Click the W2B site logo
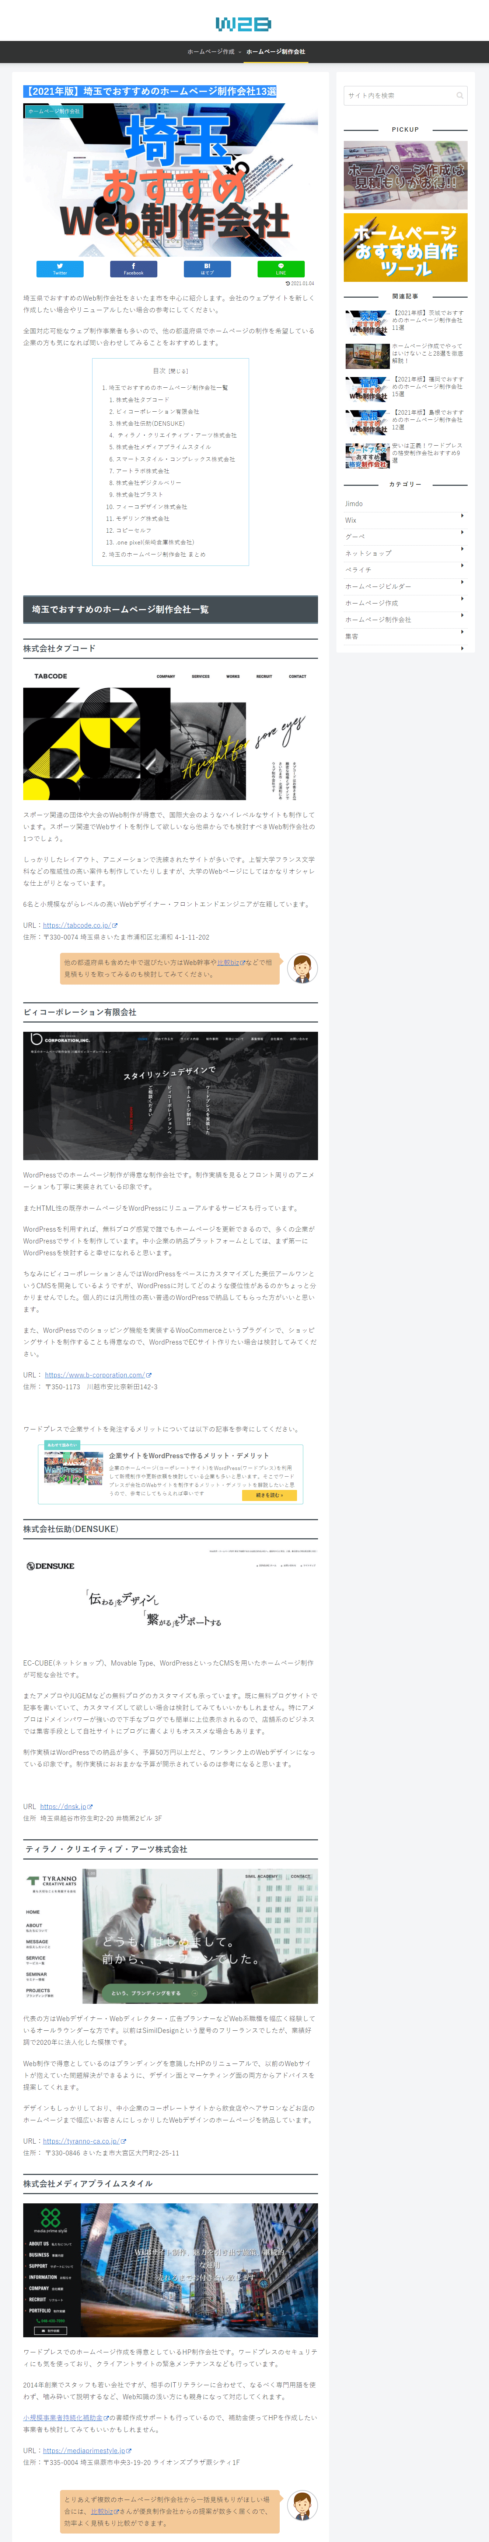489x2542 pixels. [244, 24]
